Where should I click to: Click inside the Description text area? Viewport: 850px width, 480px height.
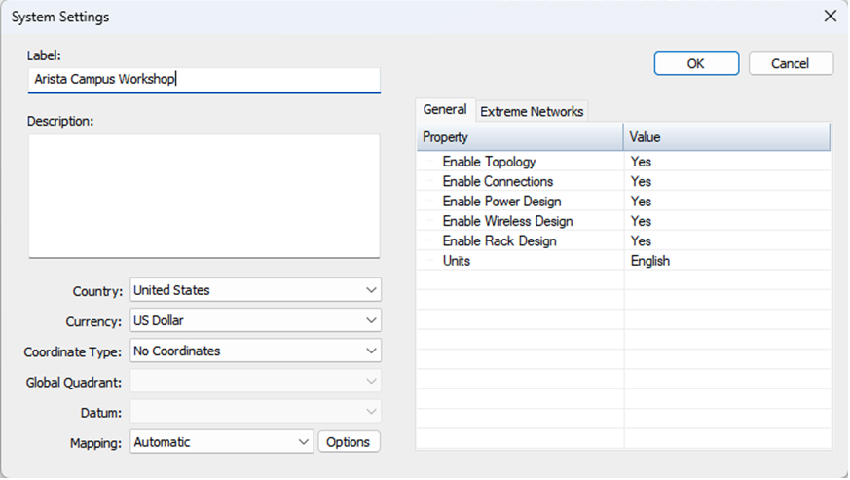click(x=203, y=195)
